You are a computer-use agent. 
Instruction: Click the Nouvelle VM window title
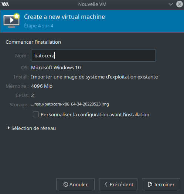(x=92, y=4)
